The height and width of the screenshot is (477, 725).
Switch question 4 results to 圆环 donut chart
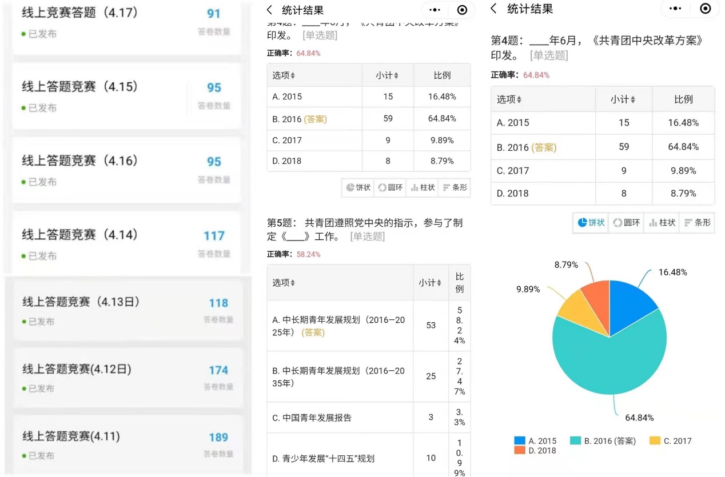(389, 187)
